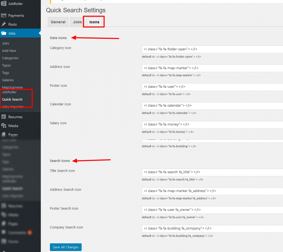Click the 'Quick Search Settings' page heading
Image resolution: width=283 pixels, height=252 pixels.
click(76, 10)
